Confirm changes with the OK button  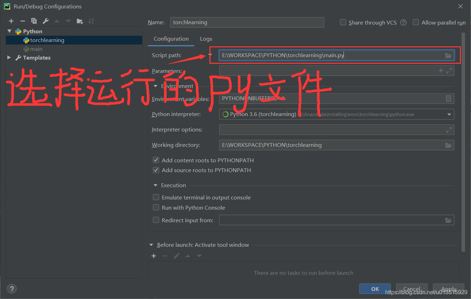click(x=375, y=289)
